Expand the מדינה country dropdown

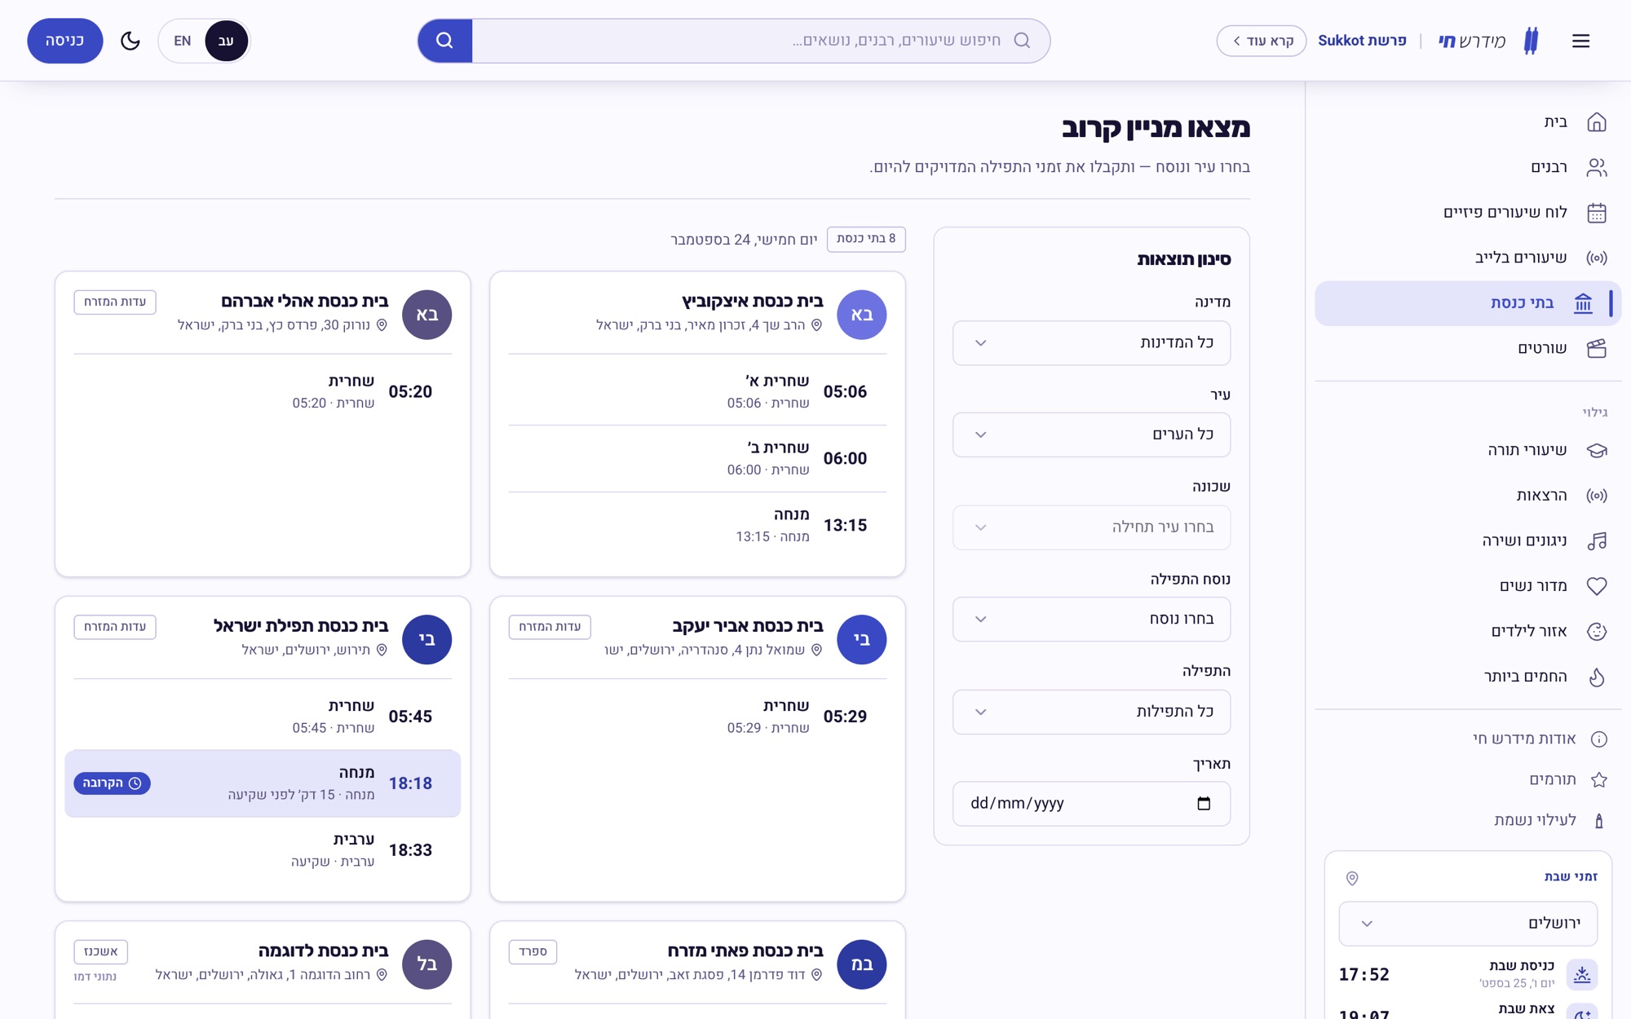point(1091,343)
